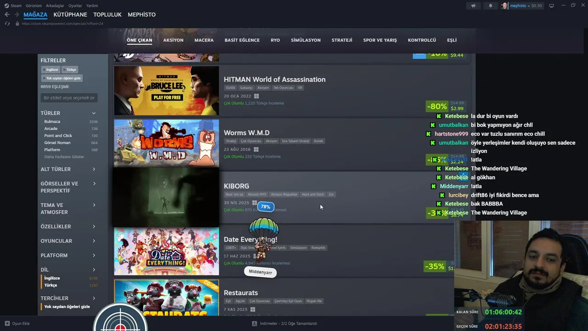The image size is (588, 331).
Task: Open the Yardım menu
Action: [92, 6]
